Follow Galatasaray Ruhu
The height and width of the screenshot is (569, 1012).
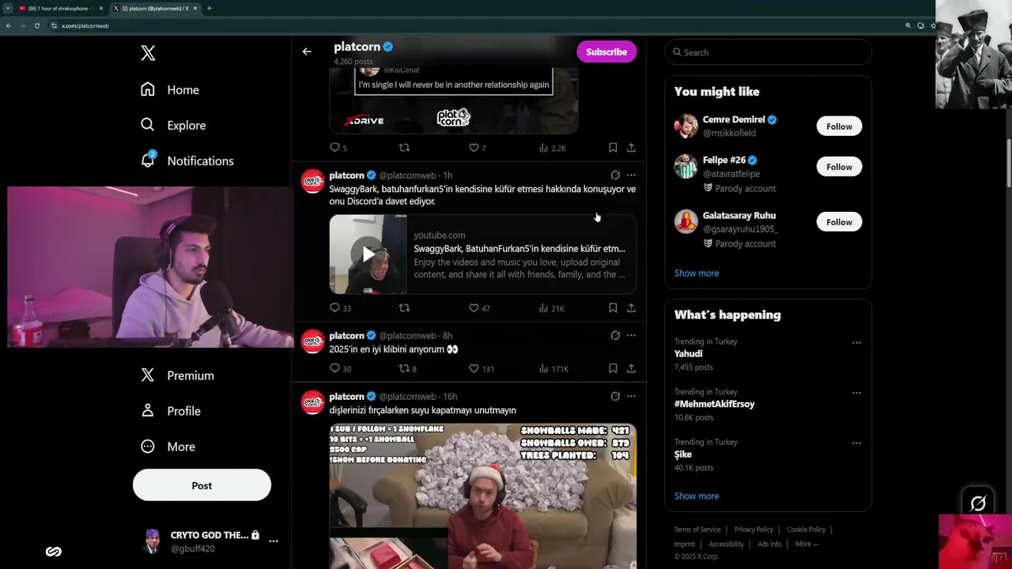click(839, 222)
